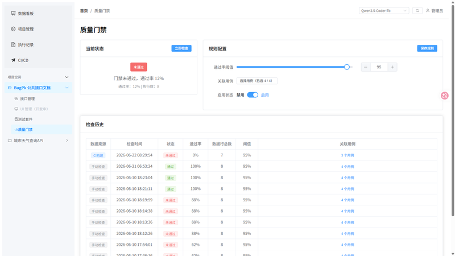The image size is (455, 256).
Task: Click timestamp 2026-06-10 18:13:36
Action: pyautogui.click(x=134, y=222)
